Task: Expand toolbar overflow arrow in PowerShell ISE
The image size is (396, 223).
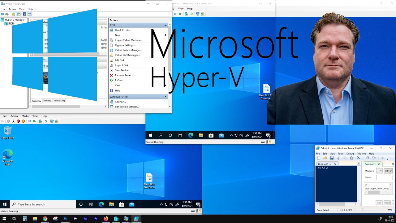Action: click(x=388, y=159)
